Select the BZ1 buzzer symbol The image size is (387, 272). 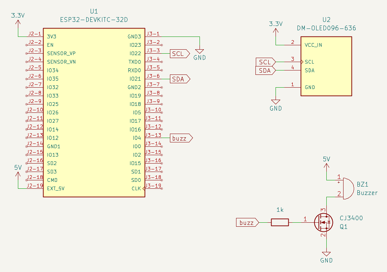[x=348, y=188]
